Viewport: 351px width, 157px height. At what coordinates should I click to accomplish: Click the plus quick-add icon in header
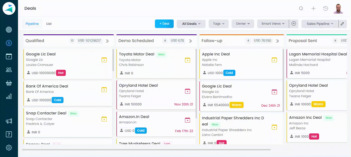(313, 8)
